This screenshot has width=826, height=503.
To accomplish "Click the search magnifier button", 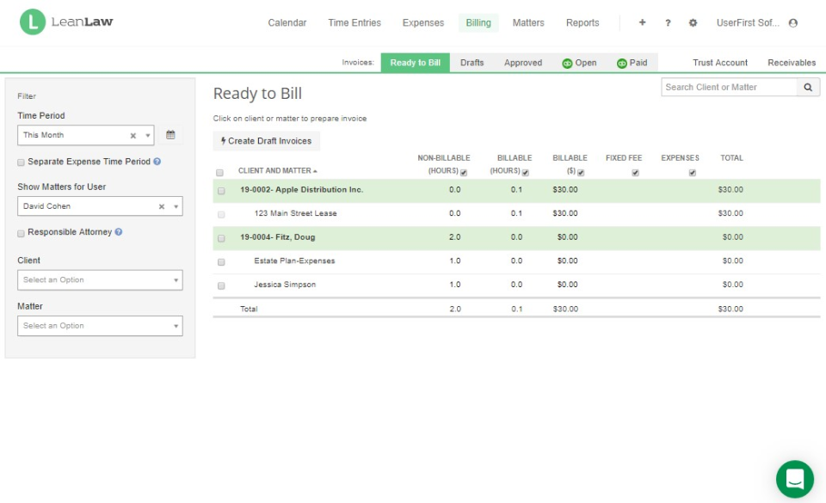I will (808, 88).
